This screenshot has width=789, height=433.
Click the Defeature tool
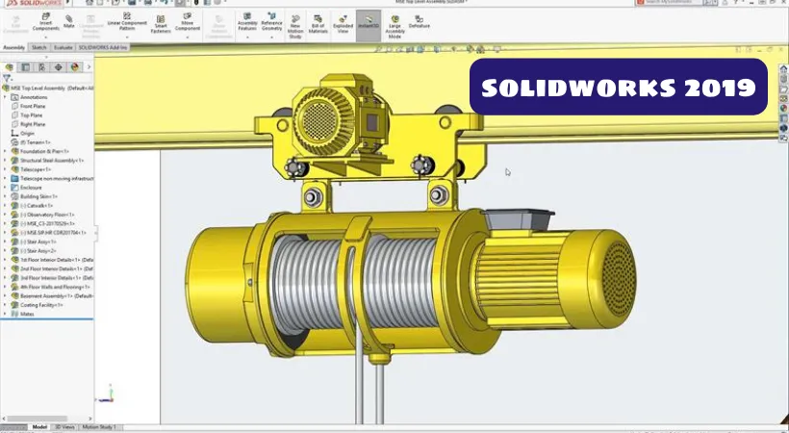tap(420, 22)
